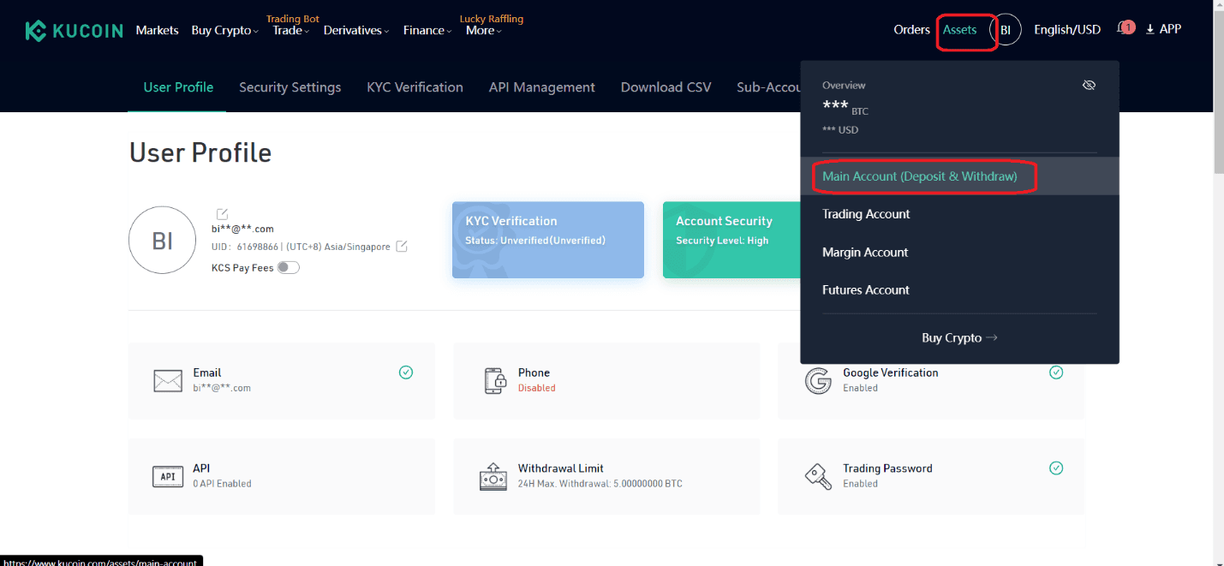Click the Google Verification G icon
Screen dimensions: 1224x566
coord(818,381)
